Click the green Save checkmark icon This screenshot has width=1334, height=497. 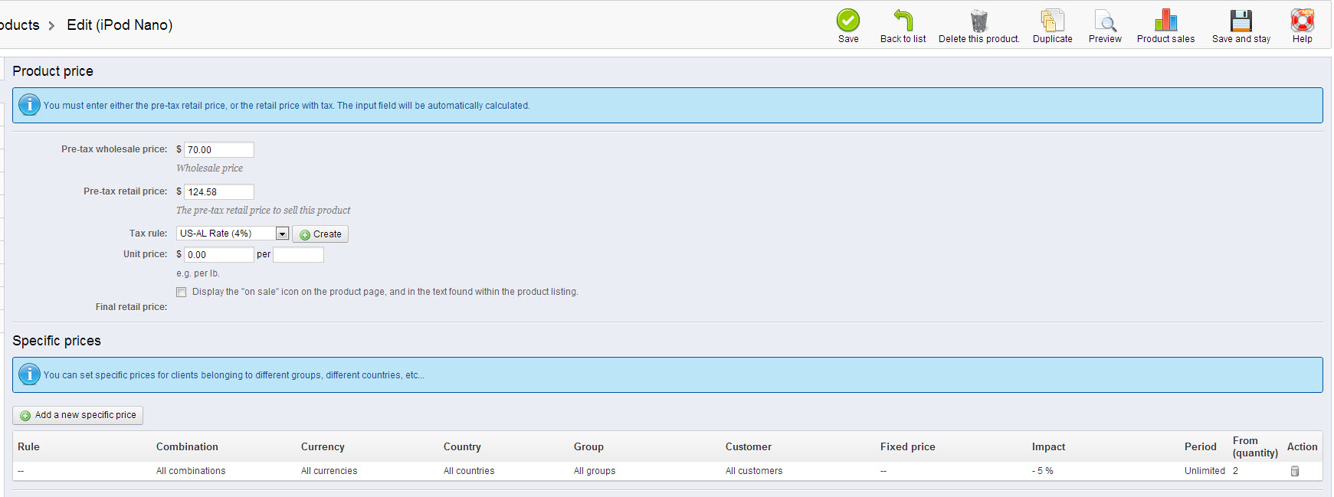click(x=848, y=20)
